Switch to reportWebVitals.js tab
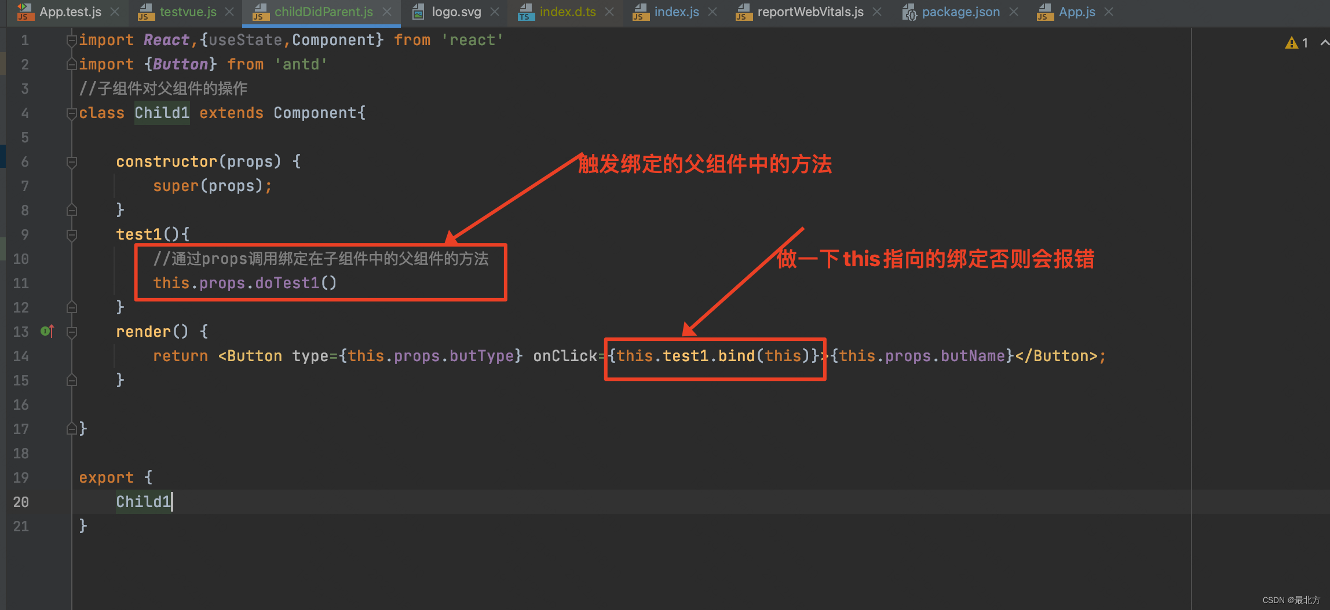 [810, 12]
